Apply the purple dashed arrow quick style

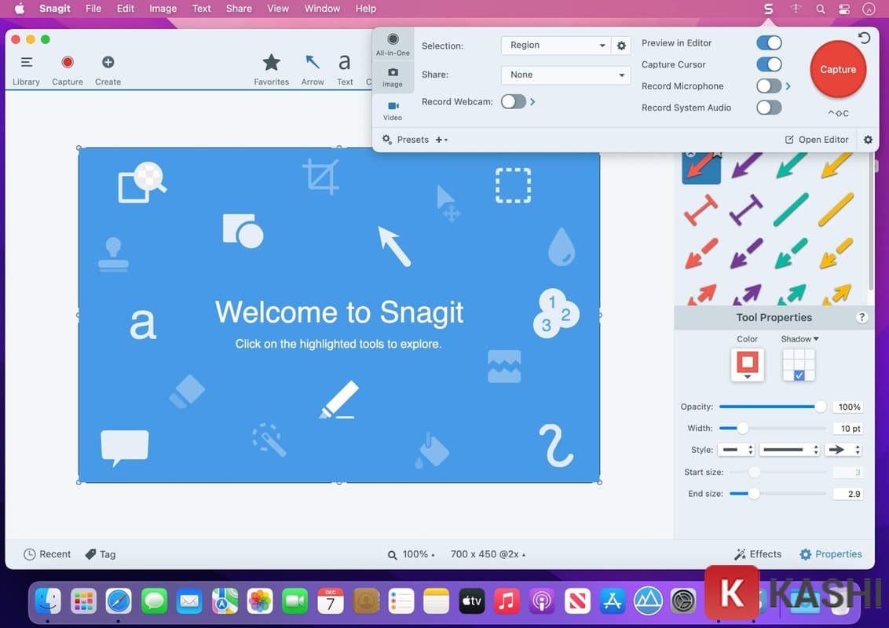[x=745, y=253]
